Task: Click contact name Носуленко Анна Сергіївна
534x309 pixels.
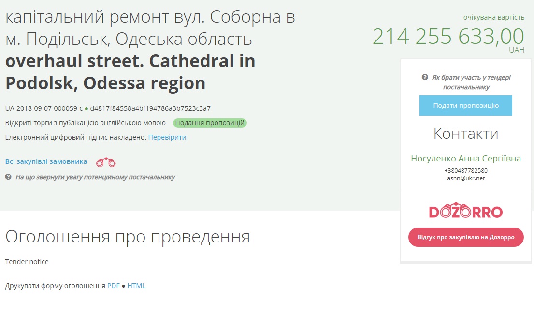Action: click(x=466, y=159)
